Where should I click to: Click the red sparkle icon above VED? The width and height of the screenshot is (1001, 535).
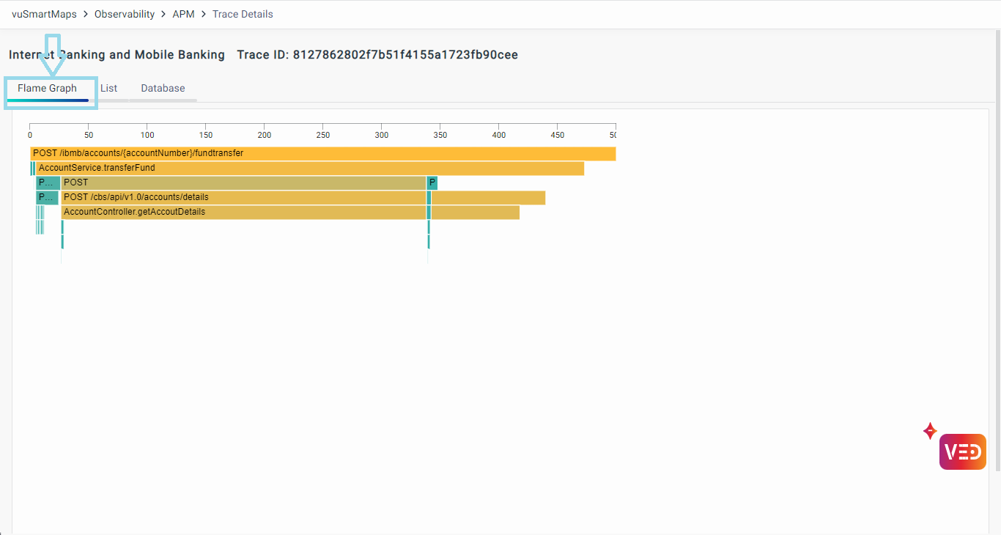930,431
